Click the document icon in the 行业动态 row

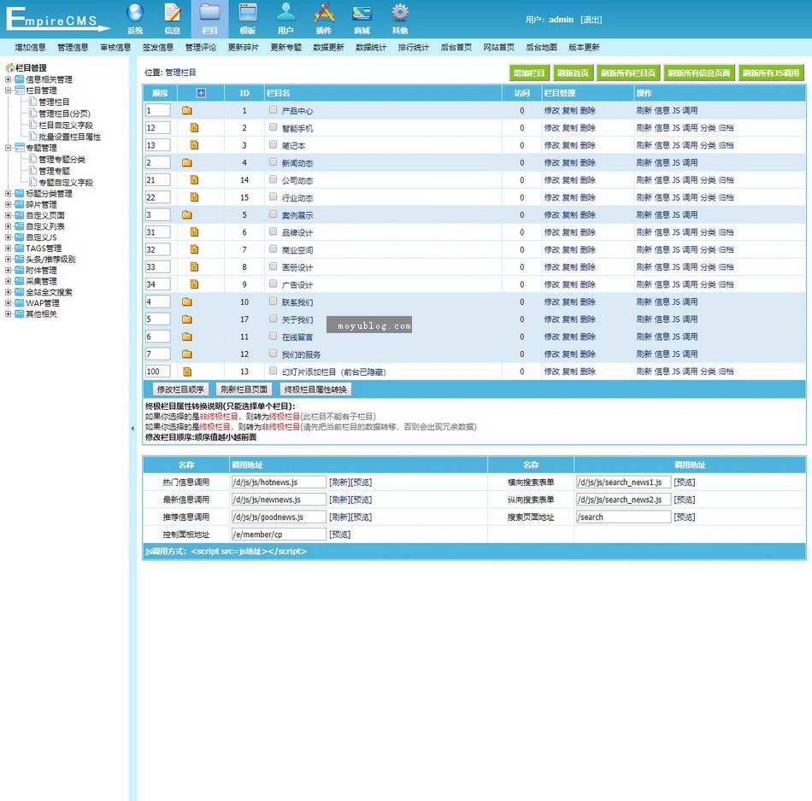194,197
